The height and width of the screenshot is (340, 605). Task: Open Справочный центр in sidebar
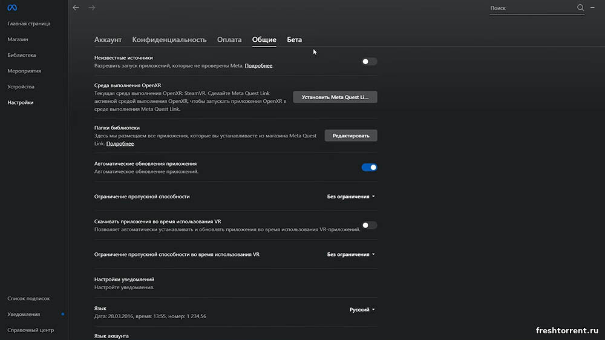coord(30,330)
